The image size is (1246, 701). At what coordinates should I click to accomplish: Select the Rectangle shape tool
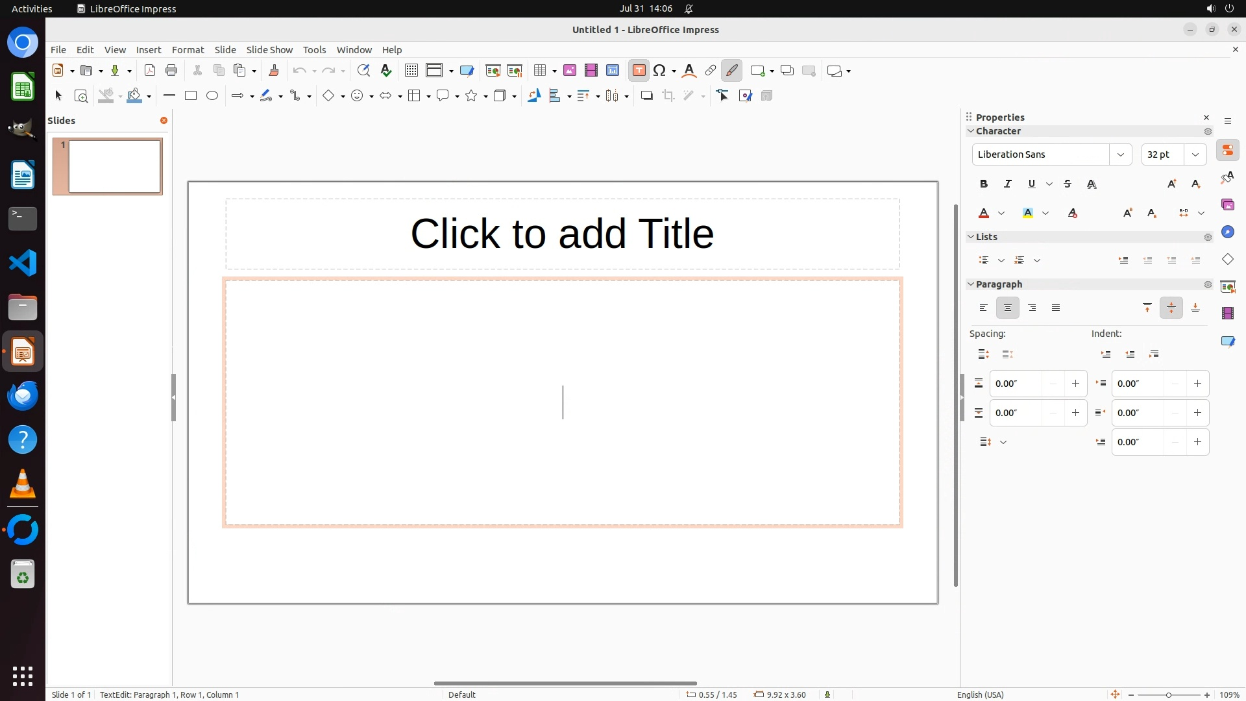191,96
